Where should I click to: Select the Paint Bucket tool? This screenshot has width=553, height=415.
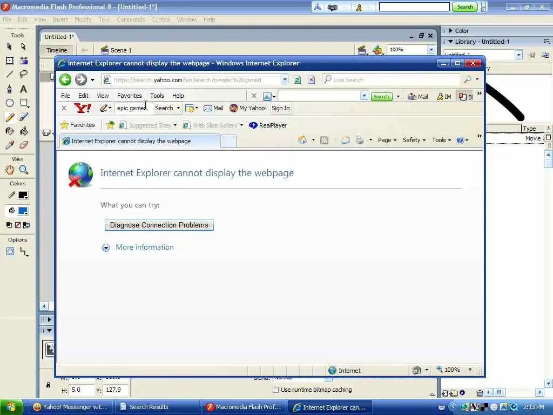[24, 131]
